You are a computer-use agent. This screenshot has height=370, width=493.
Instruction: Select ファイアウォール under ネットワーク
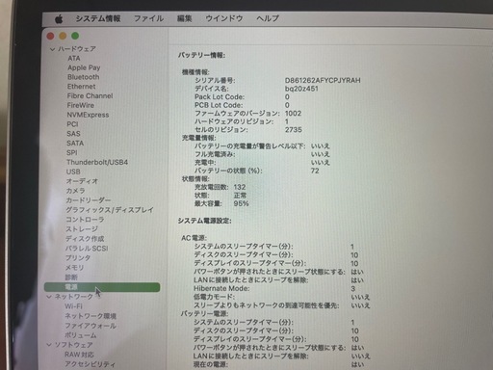(91, 326)
